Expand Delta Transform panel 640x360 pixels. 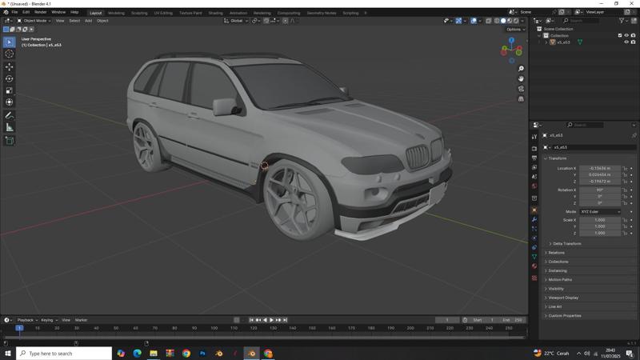[566, 244]
